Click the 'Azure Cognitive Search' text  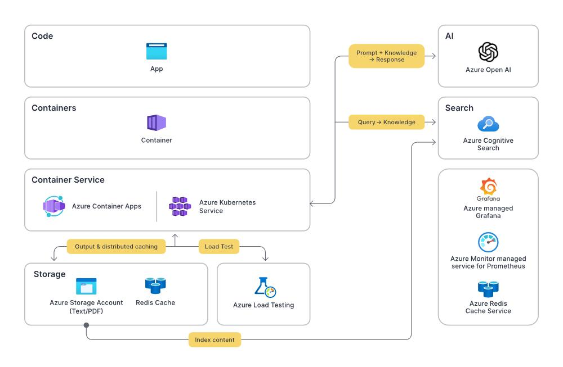pos(488,144)
